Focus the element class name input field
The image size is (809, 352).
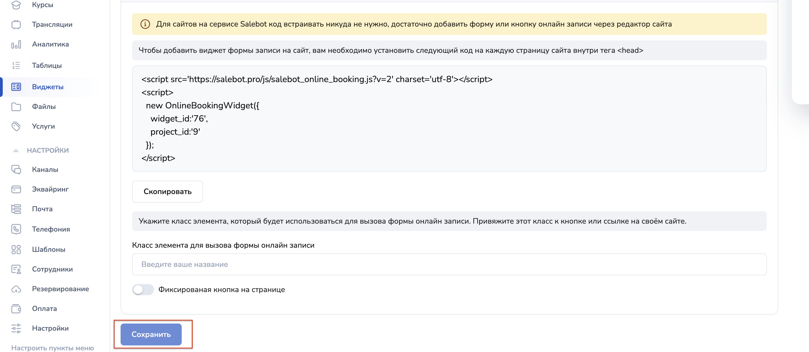[449, 264]
